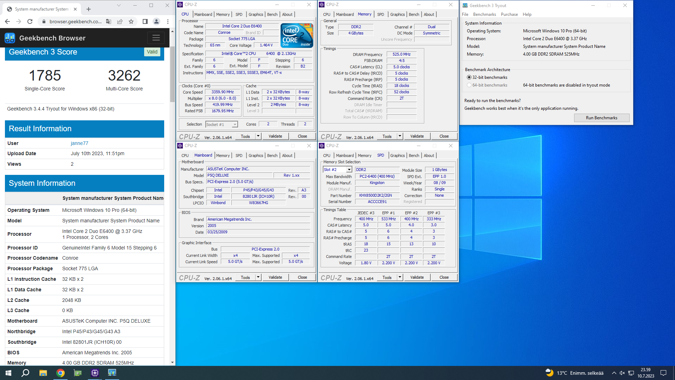
Task: Click the network tray icon
Action: coord(631,373)
